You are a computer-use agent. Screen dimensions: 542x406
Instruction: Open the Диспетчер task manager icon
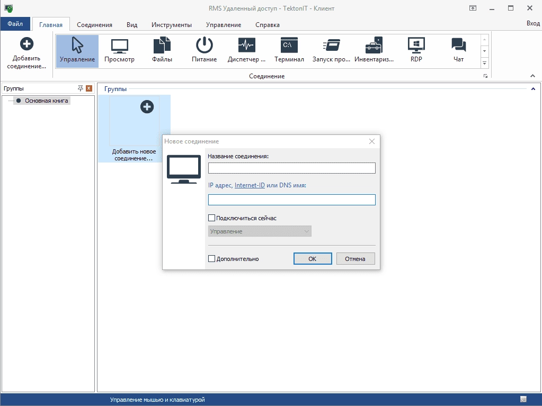[246, 51]
